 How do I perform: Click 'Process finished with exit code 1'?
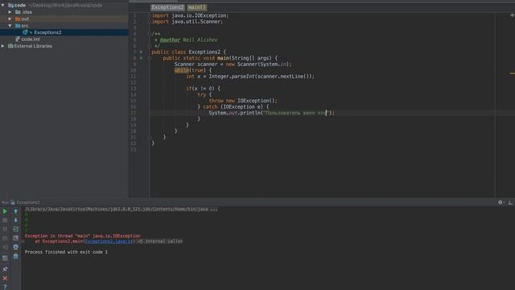click(x=66, y=252)
